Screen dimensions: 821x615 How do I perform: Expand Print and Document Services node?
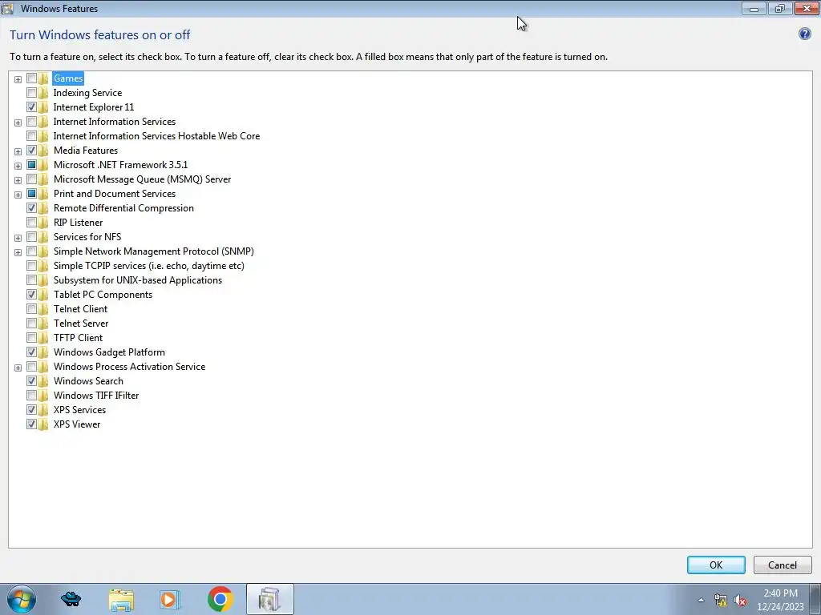tap(18, 195)
